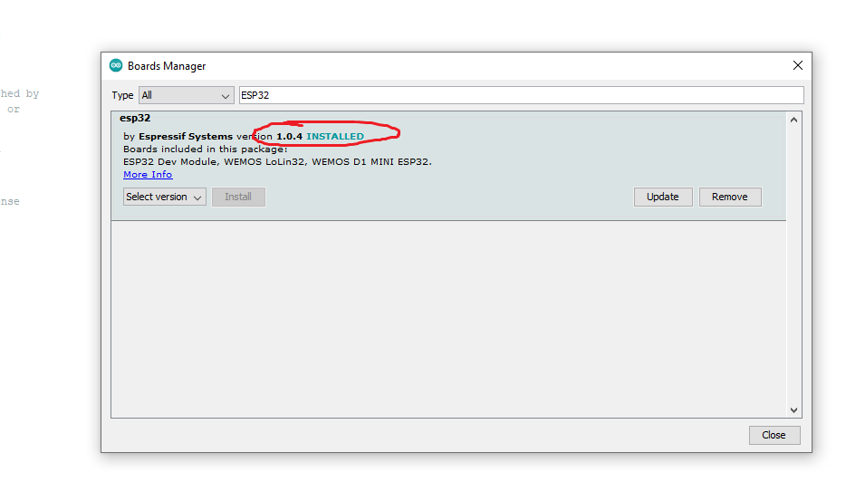The image size is (846, 482).
Task: Click the Close button at bottom
Action: point(774,435)
